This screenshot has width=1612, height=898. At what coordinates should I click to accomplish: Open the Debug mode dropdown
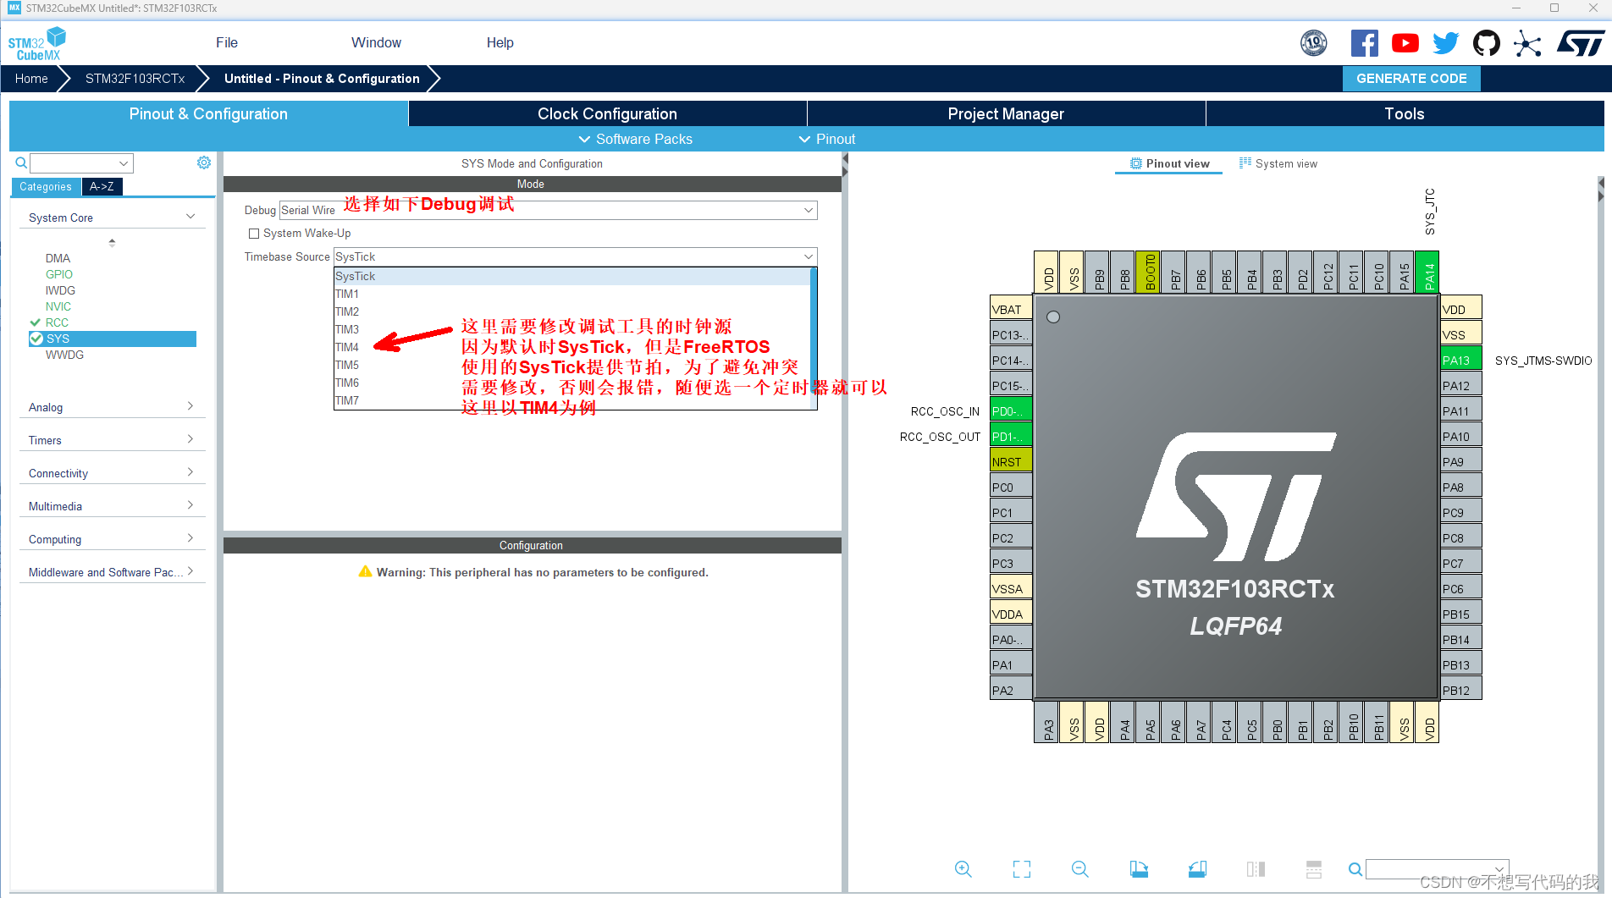pos(549,210)
